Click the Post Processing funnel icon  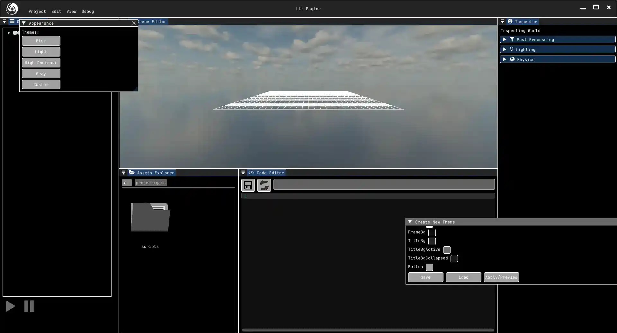pos(512,39)
